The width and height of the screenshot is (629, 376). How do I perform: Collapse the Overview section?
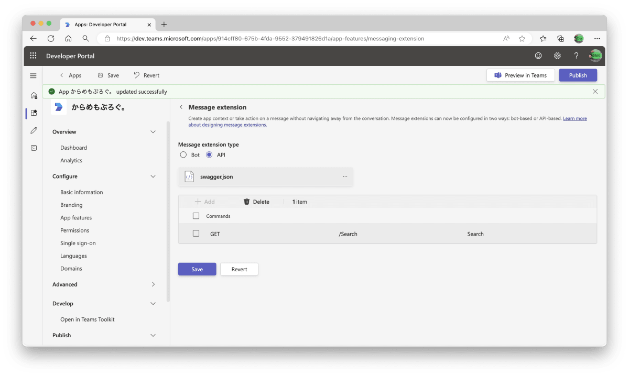pos(153,132)
